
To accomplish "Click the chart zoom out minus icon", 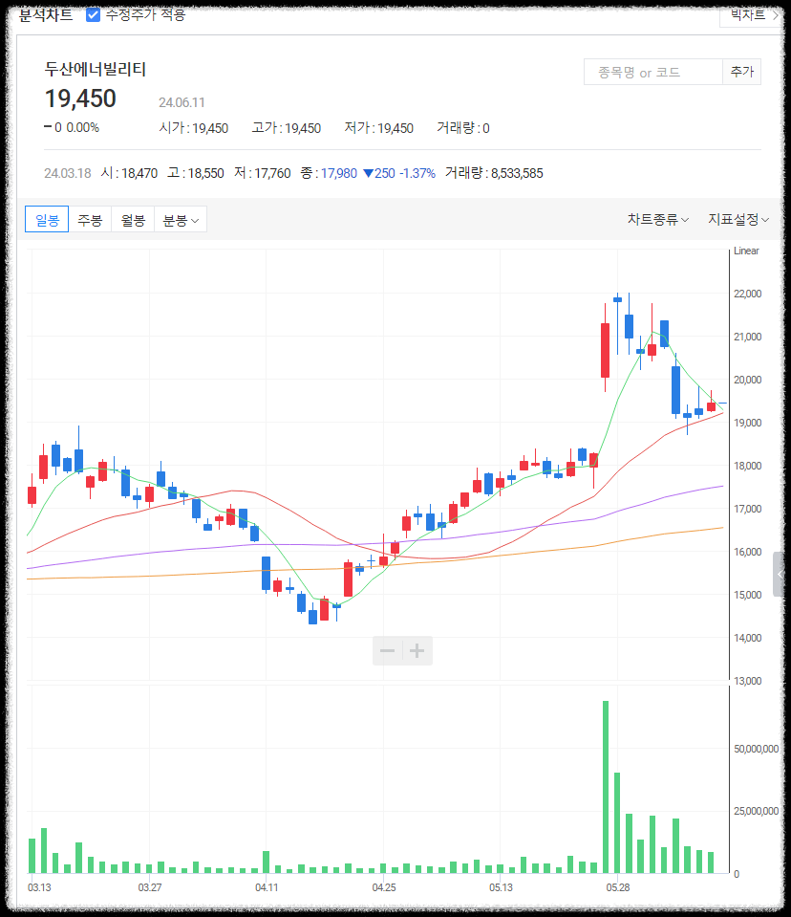I will click(x=387, y=651).
